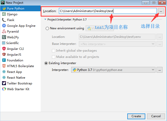The height and width of the screenshot is (121, 167).
Task: Select the Twitter Bootstrap list entry
Action: click(x=20, y=83)
